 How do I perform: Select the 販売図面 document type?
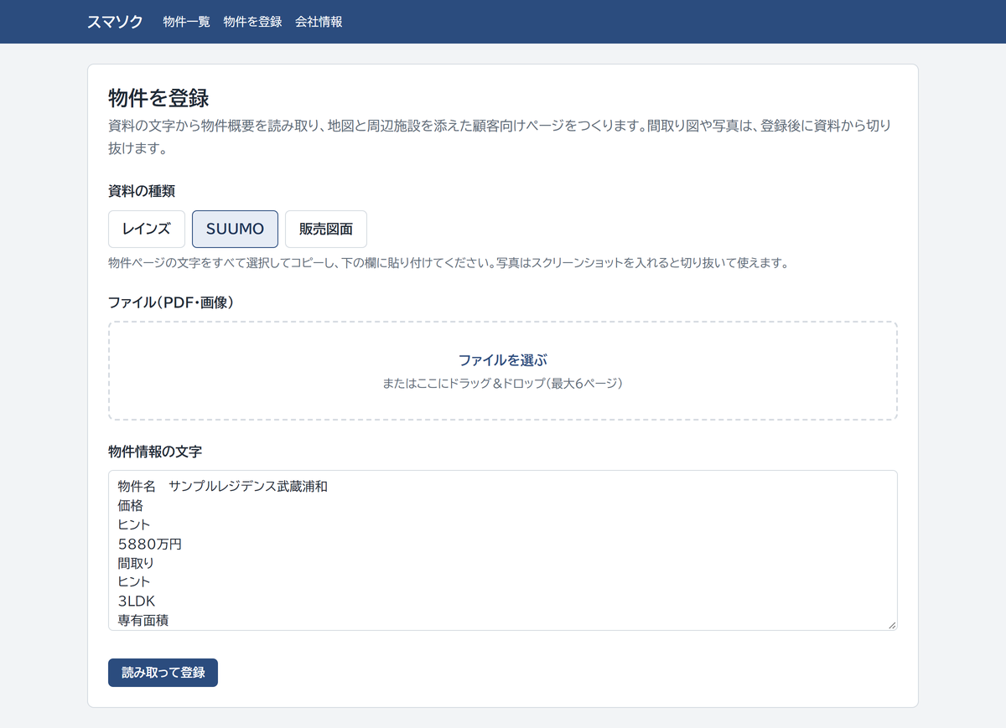(326, 229)
